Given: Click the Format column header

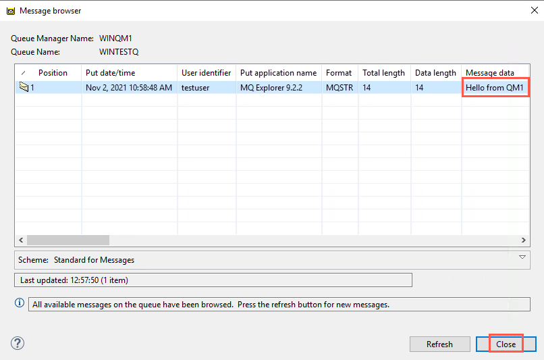Looking at the screenshot, I should click(x=339, y=73).
